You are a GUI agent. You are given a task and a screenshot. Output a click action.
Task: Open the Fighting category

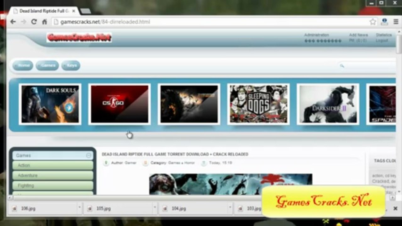click(x=53, y=186)
